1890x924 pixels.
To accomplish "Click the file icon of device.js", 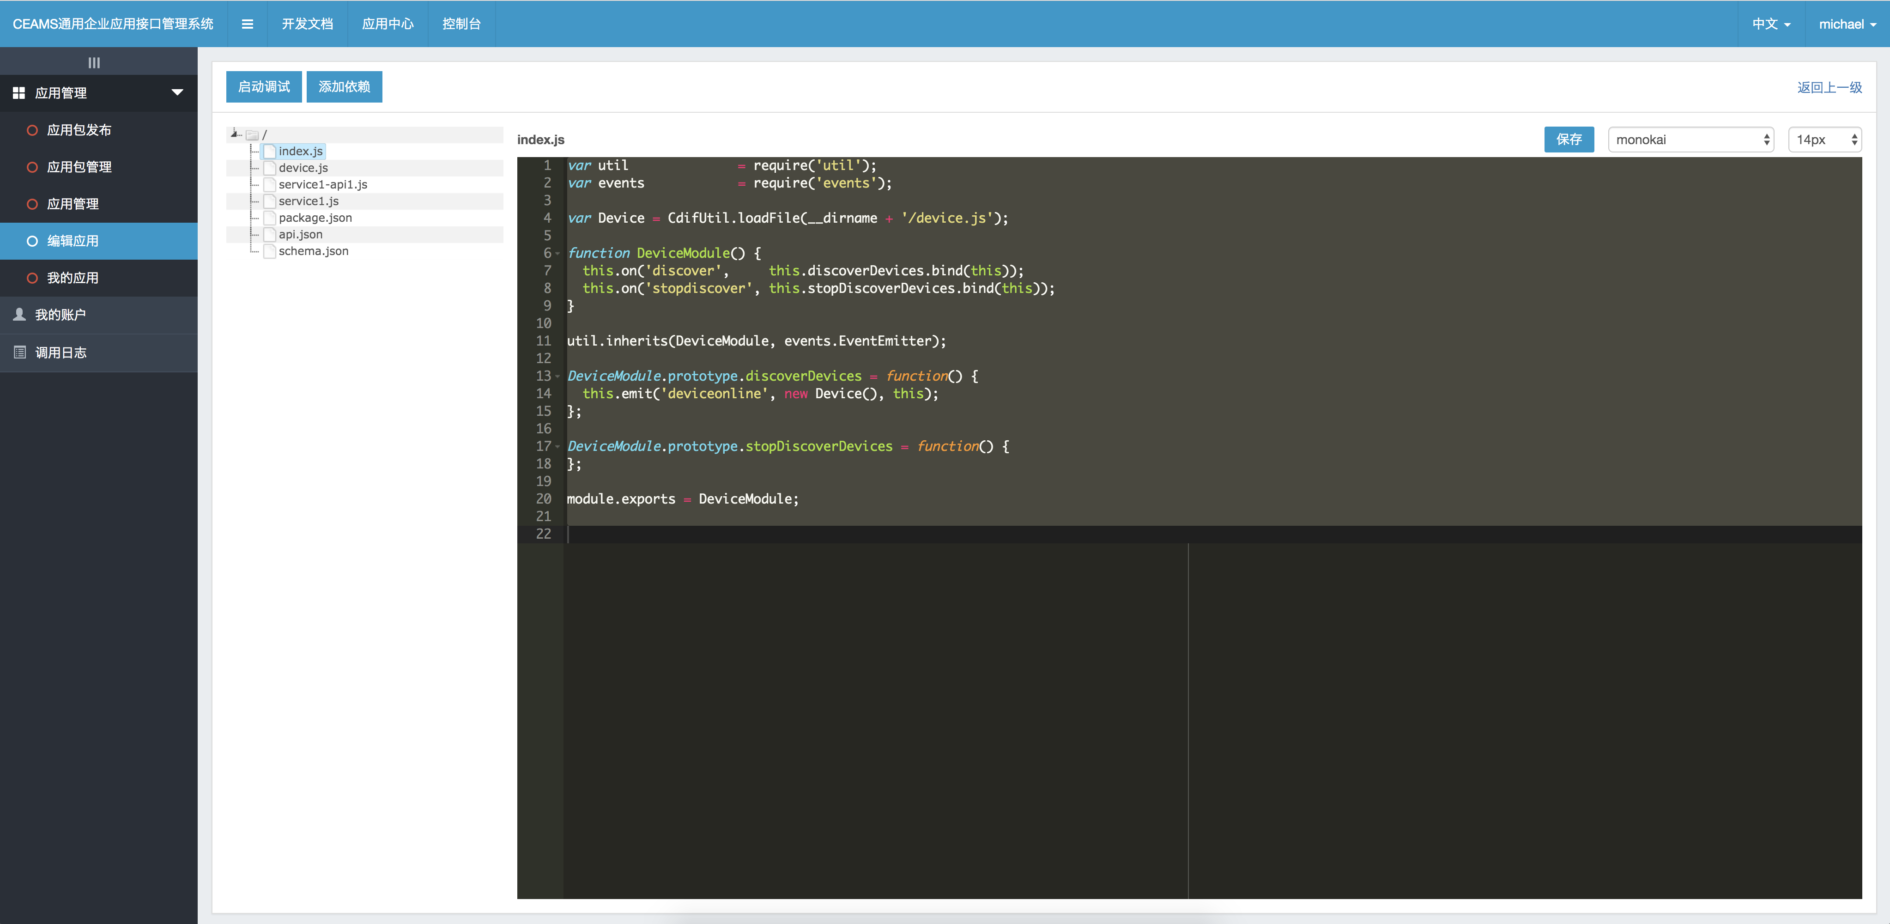I will click(x=269, y=168).
